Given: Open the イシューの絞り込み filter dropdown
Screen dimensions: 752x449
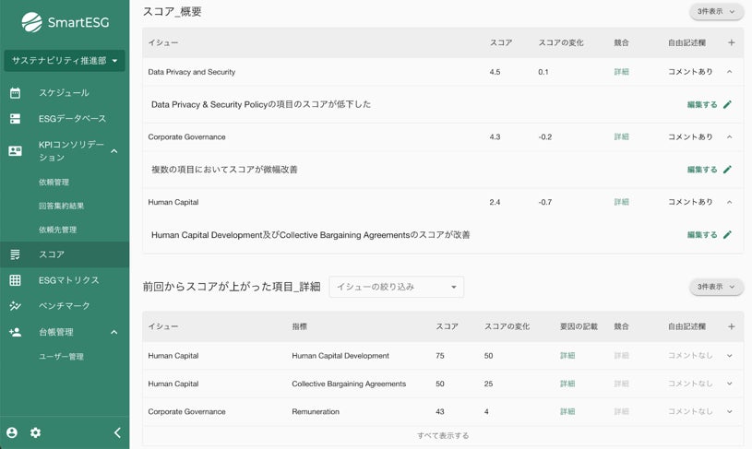Looking at the screenshot, I should pyautogui.click(x=397, y=287).
